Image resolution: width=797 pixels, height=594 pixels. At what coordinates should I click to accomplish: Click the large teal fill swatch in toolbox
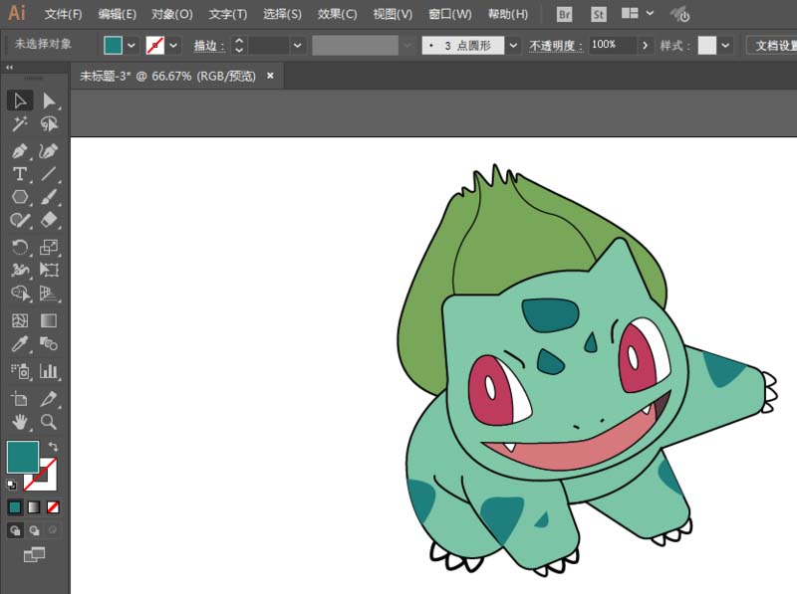click(x=22, y=457)
